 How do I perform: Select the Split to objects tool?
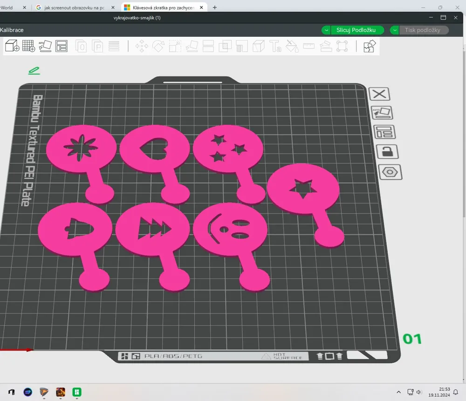(81, 46)
